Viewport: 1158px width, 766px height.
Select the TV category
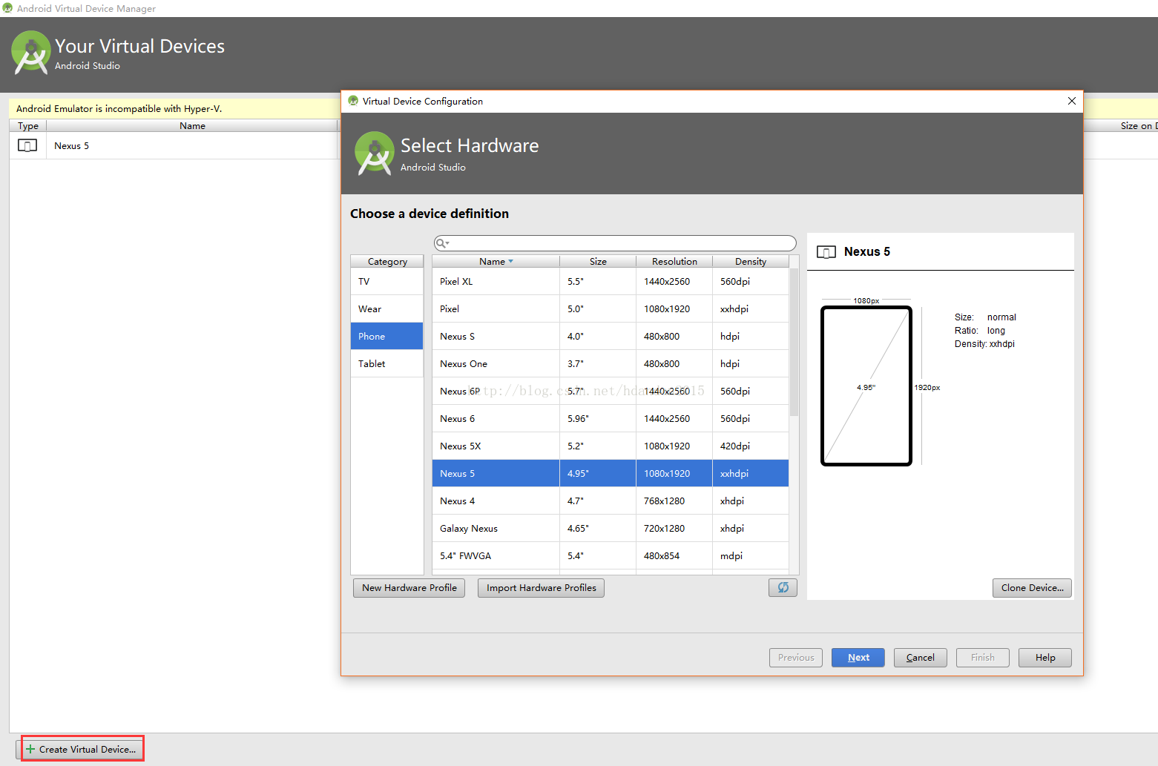(x=386, y=281)
